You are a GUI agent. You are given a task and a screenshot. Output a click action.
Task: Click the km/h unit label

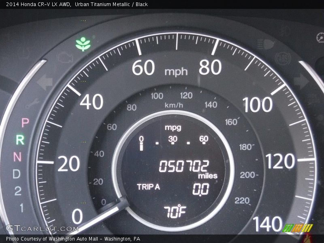point(174,105)
